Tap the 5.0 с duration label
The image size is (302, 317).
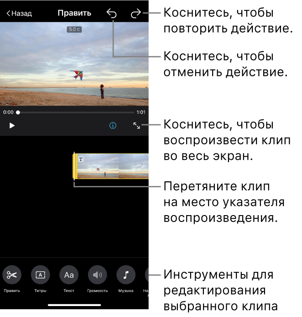[x=74, y=30]
